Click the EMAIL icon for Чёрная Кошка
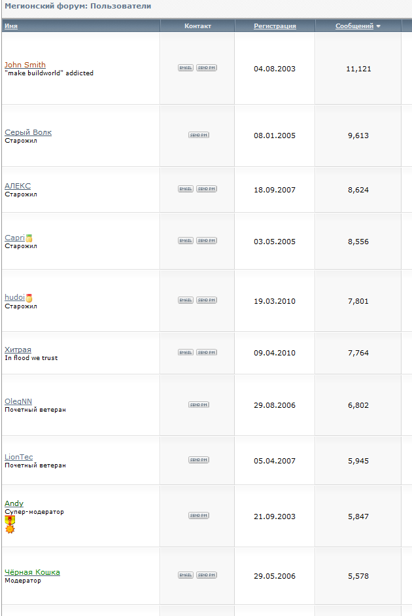412x616 pixels. [x=186, y=575]
